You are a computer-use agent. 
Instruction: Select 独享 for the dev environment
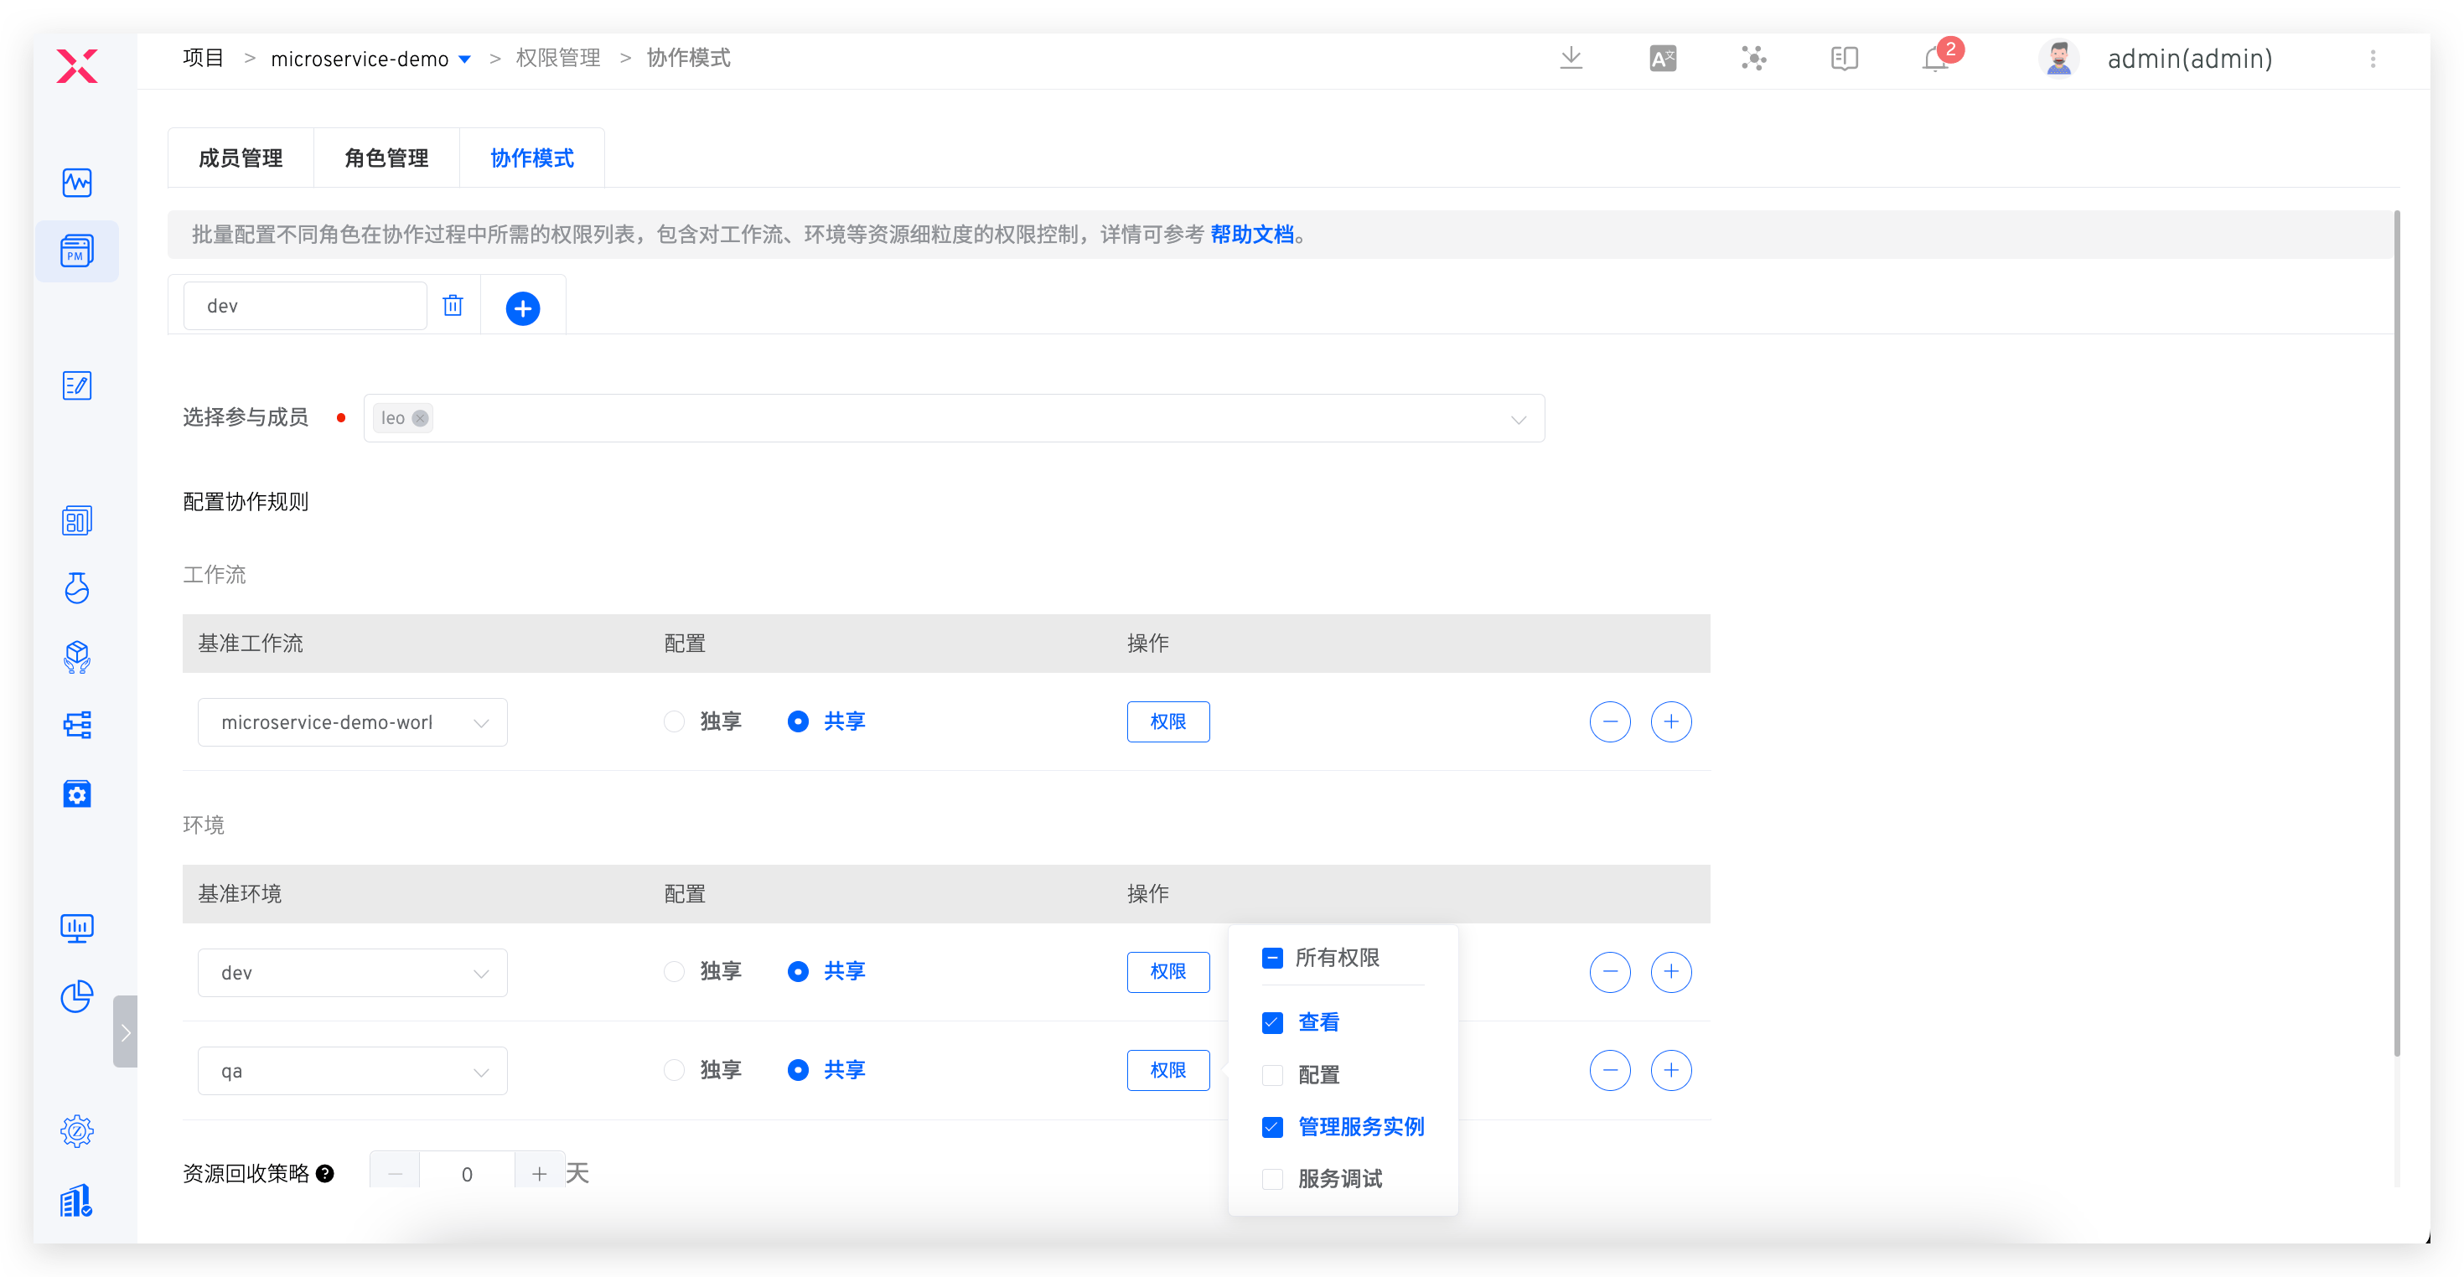675,972
